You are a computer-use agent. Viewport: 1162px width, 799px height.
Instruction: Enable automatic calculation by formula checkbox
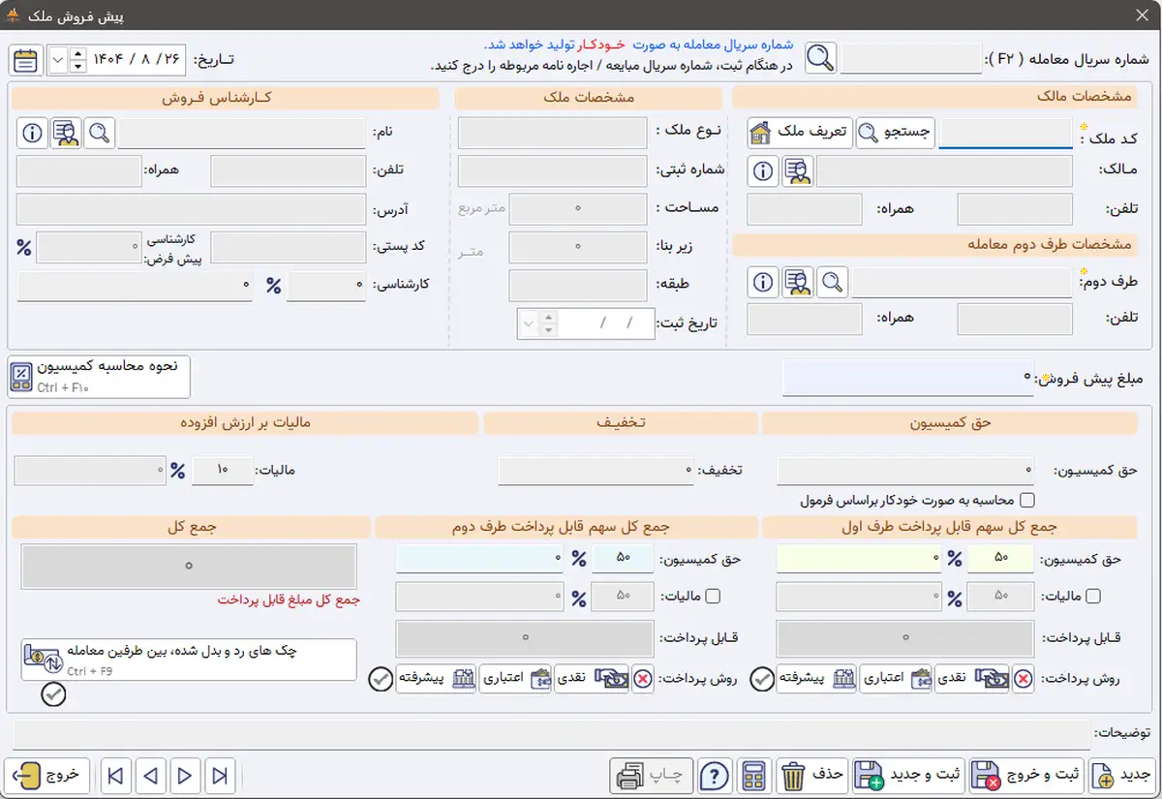(x=1027, y=501)
